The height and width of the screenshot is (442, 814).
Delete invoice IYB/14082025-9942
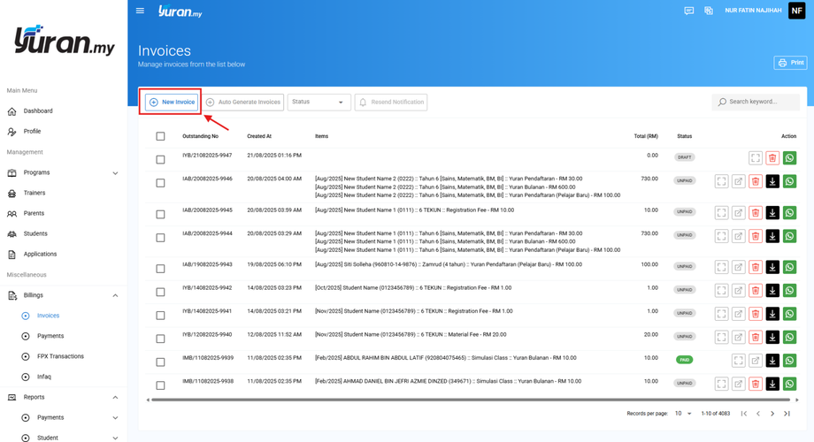[x=756, y=291]
